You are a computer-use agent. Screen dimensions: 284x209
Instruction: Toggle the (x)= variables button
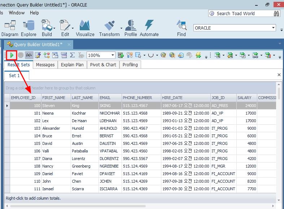click(x=29, y=55)
